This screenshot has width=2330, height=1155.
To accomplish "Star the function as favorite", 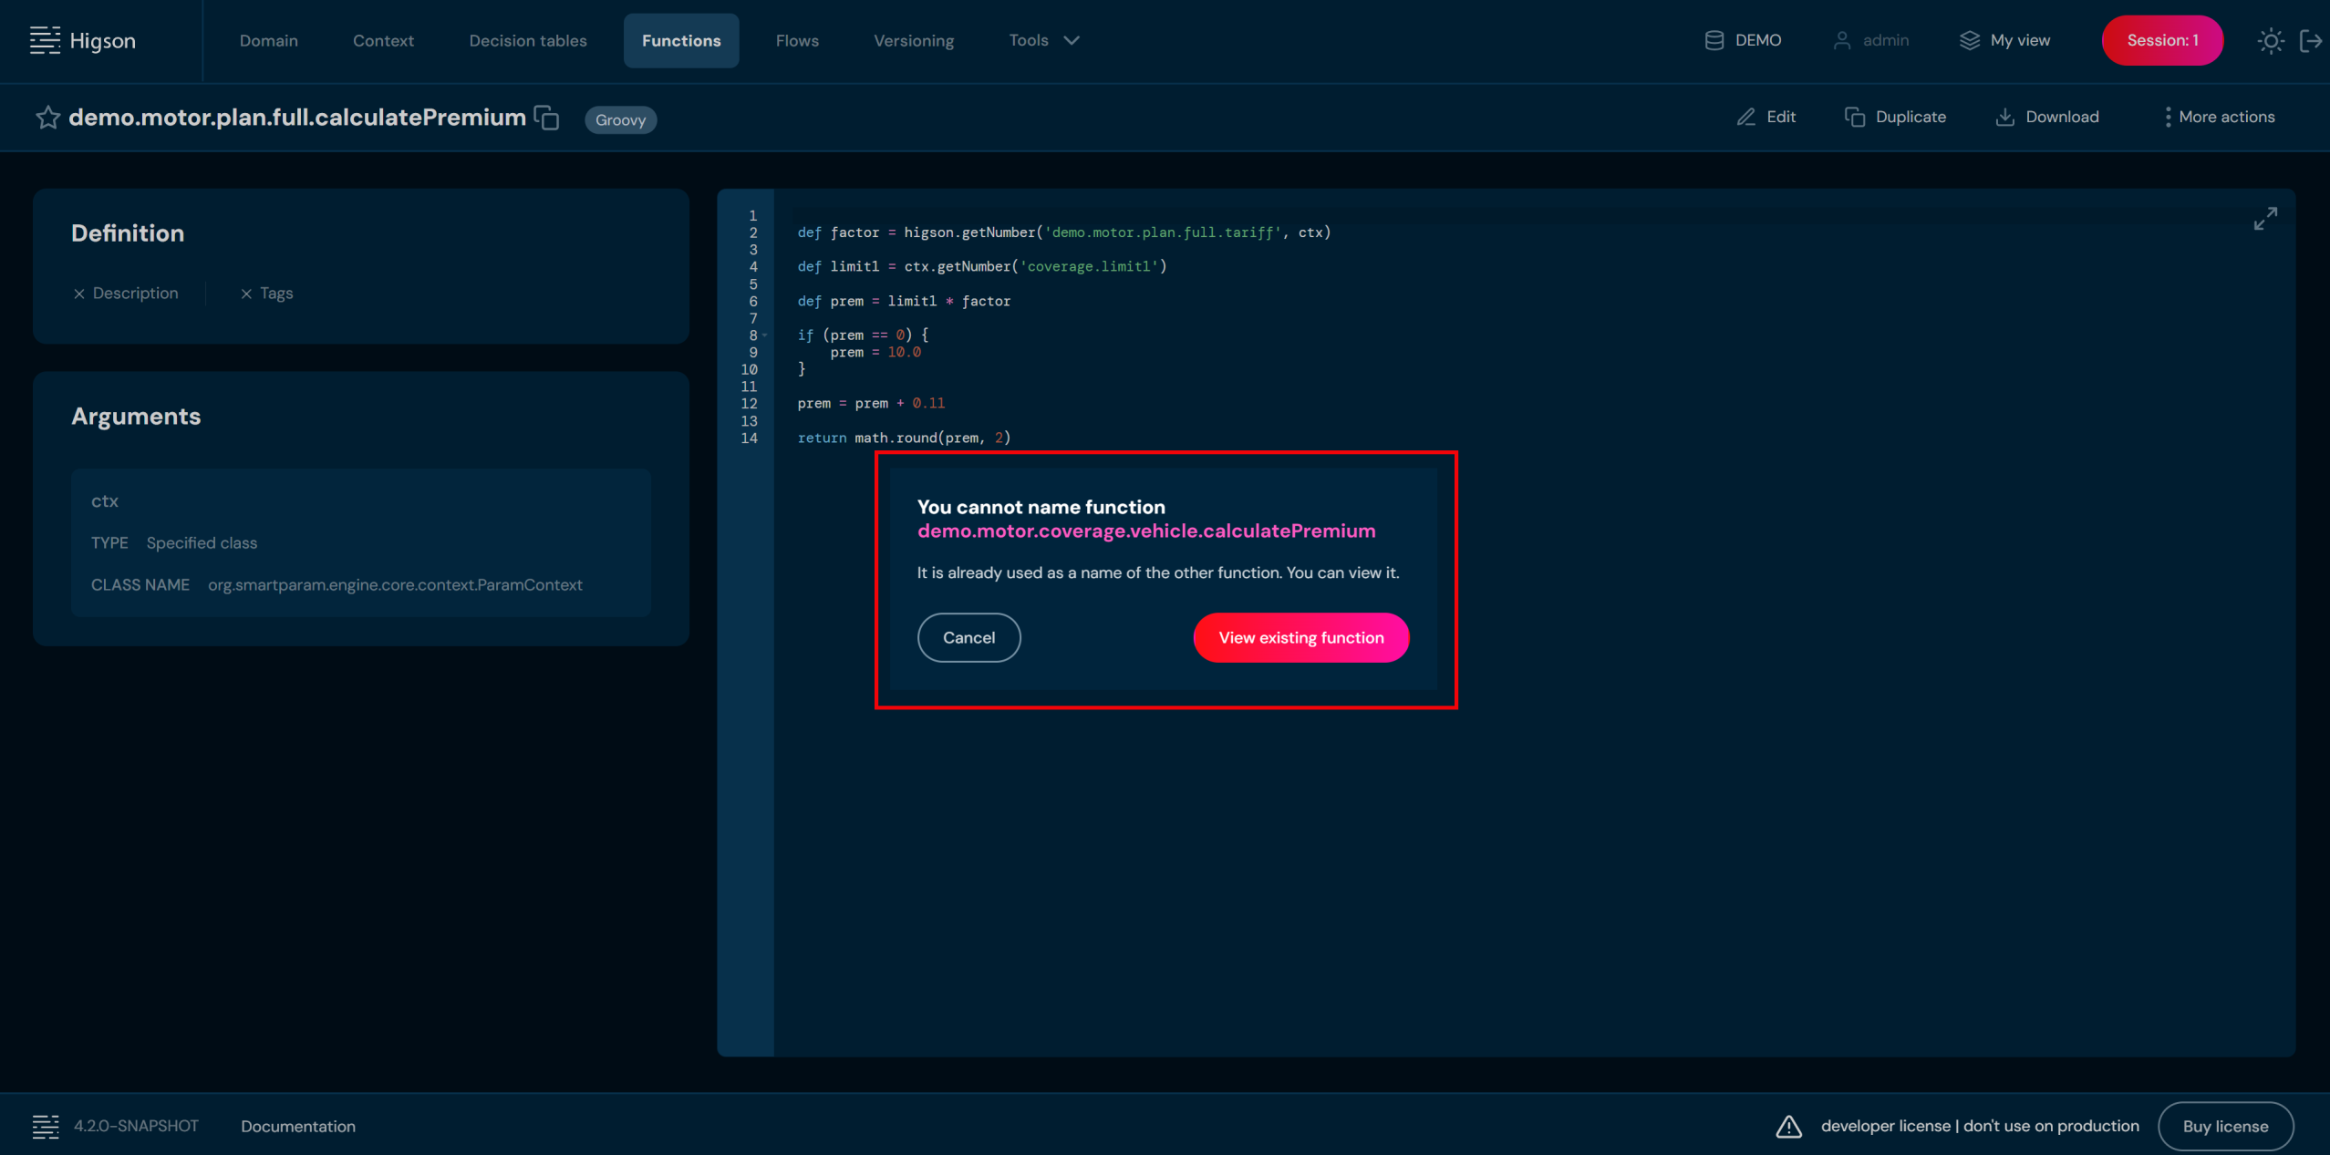I will pyautogui.click(x=47, y=118).
